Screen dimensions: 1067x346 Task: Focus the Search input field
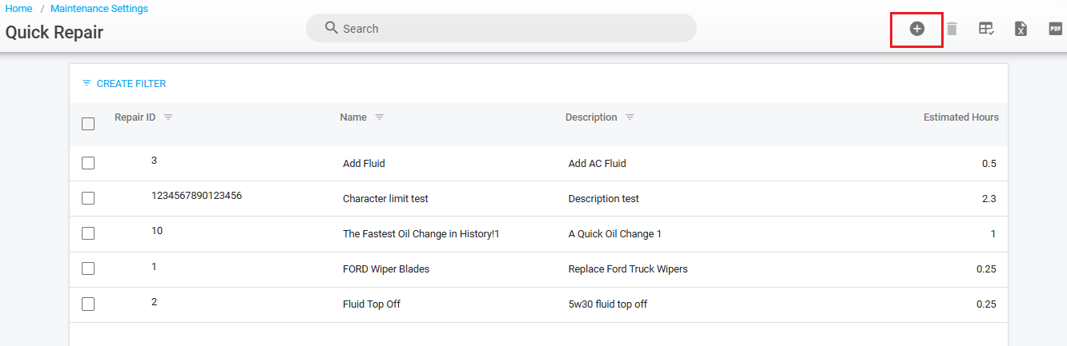tap(513, 29)
